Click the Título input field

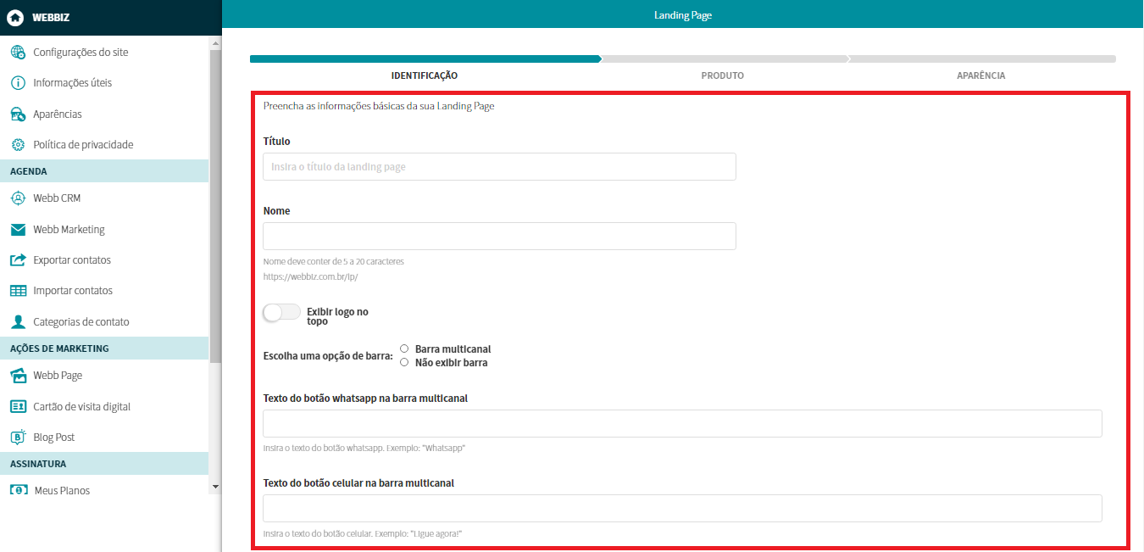499,167
